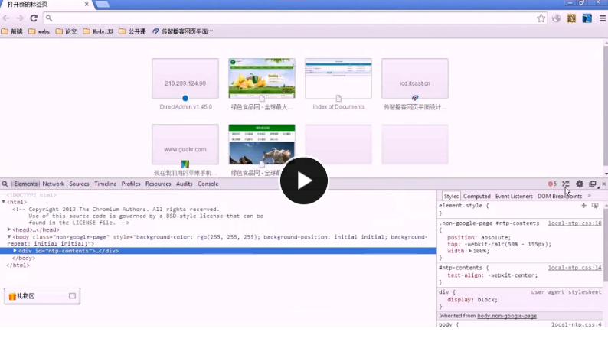Bookmark this page with the star icon

pyautogui.click(x=541, y=18)
